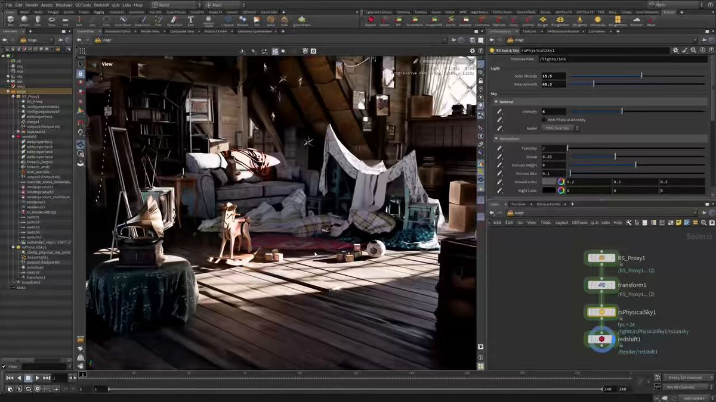Collapse the General section

[495, 102]
